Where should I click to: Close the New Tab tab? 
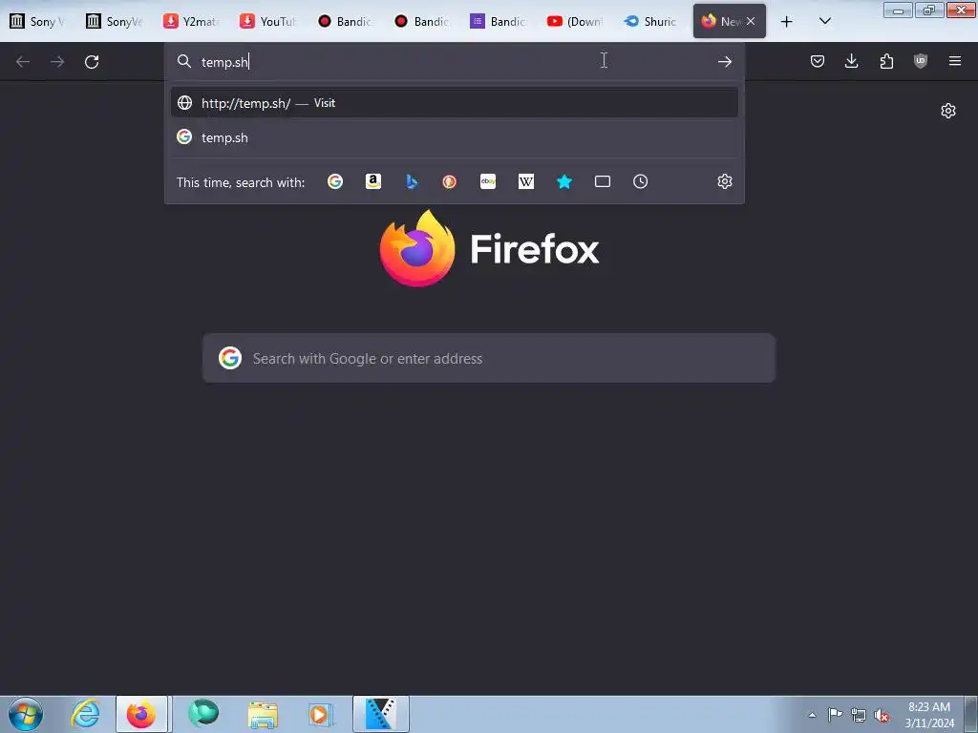click(751, 21)
